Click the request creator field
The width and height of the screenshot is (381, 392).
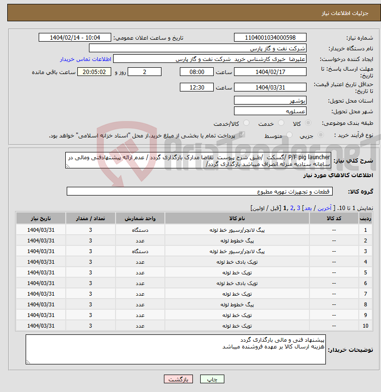coord(210,59)
